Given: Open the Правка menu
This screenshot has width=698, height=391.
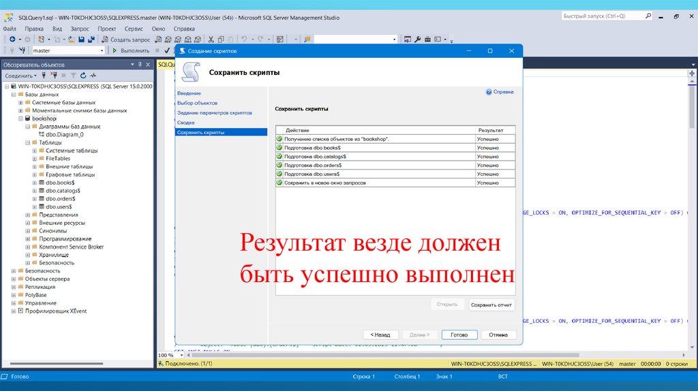Looking at the screenshot, I should pyautogui.click(x=34, y=29).
